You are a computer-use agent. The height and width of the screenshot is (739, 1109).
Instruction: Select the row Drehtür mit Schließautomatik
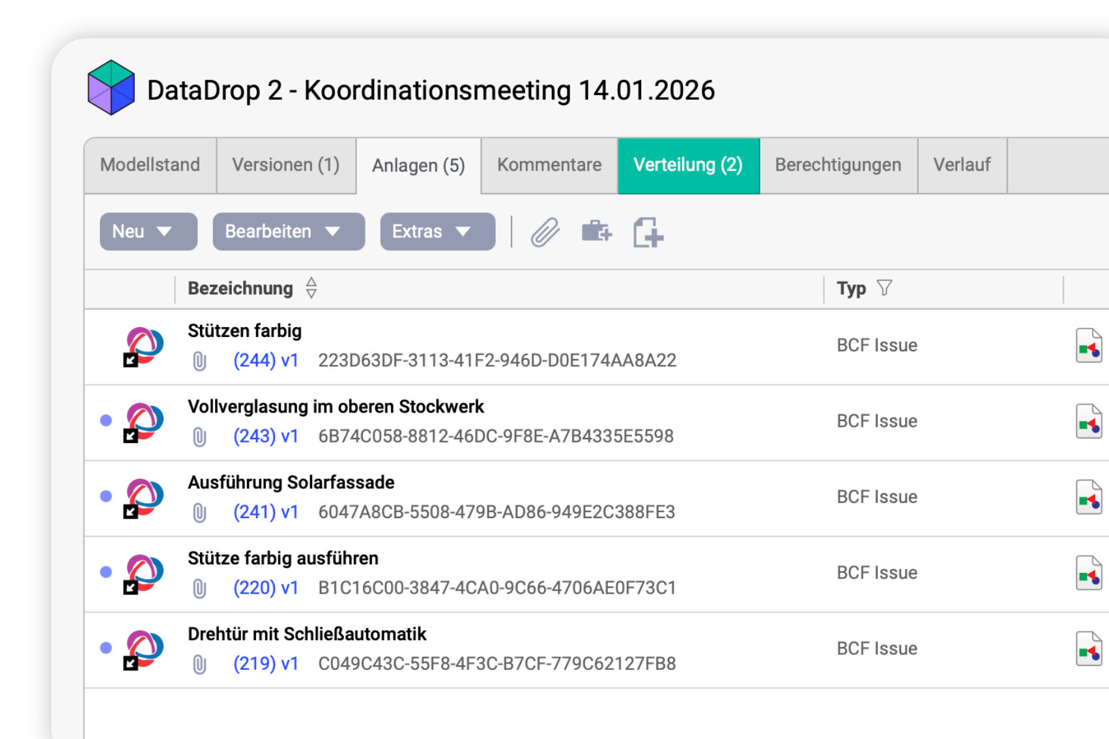(596, 650)
